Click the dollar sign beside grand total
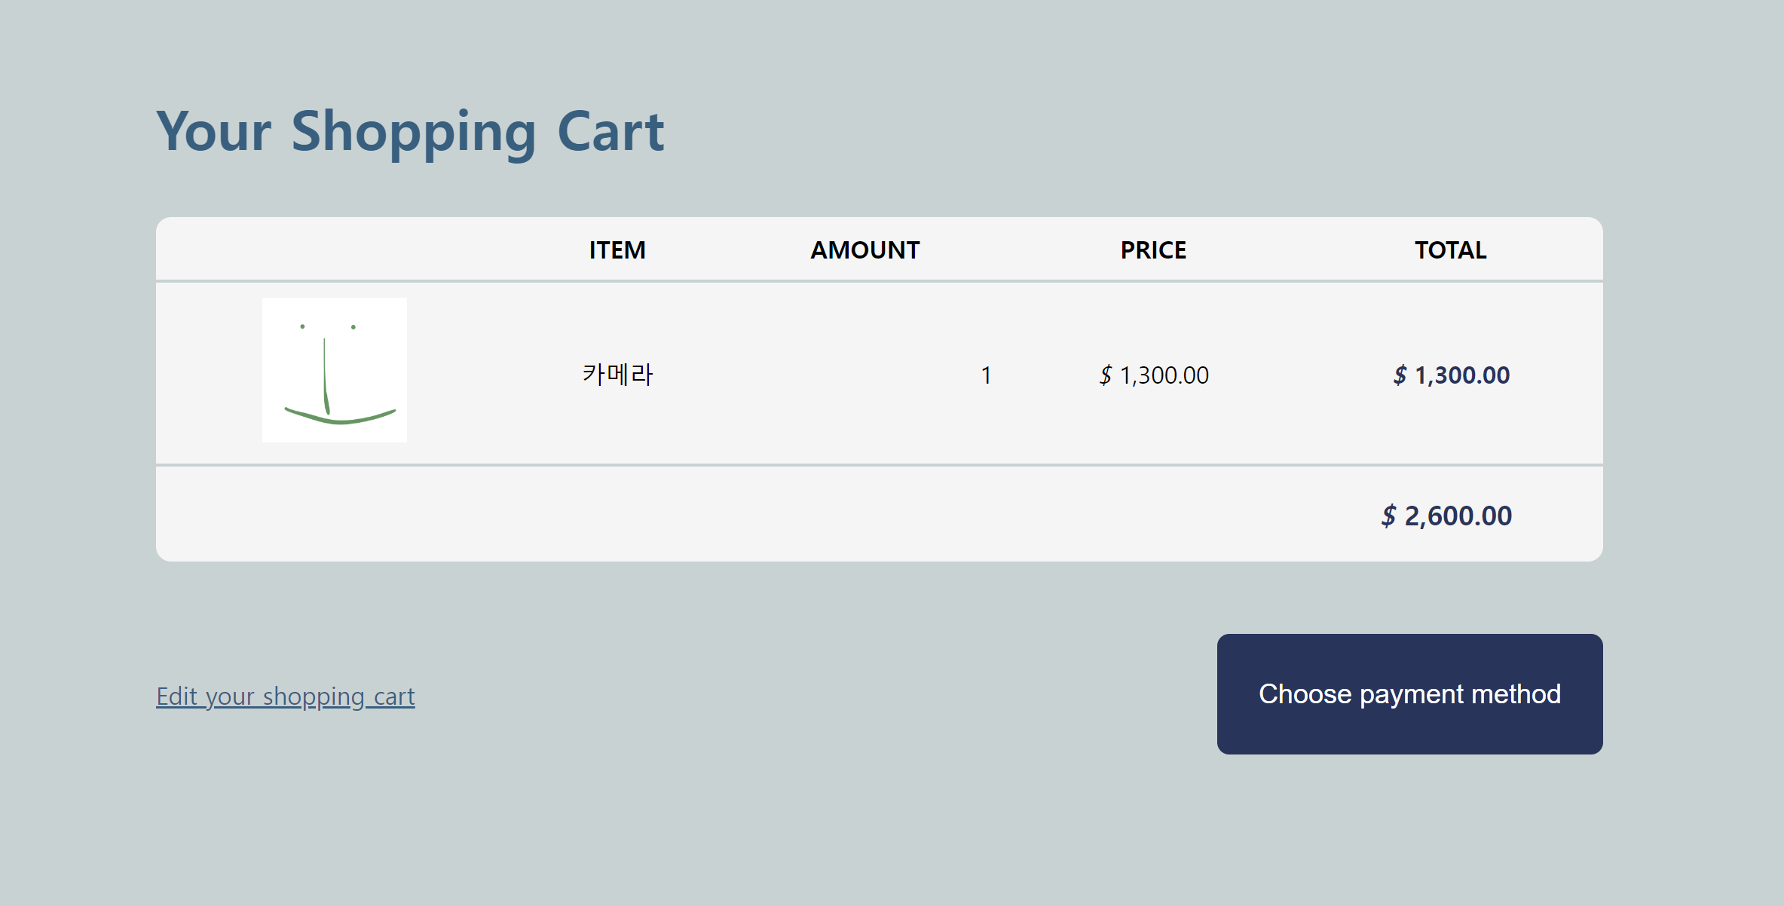 [1388, 516]
